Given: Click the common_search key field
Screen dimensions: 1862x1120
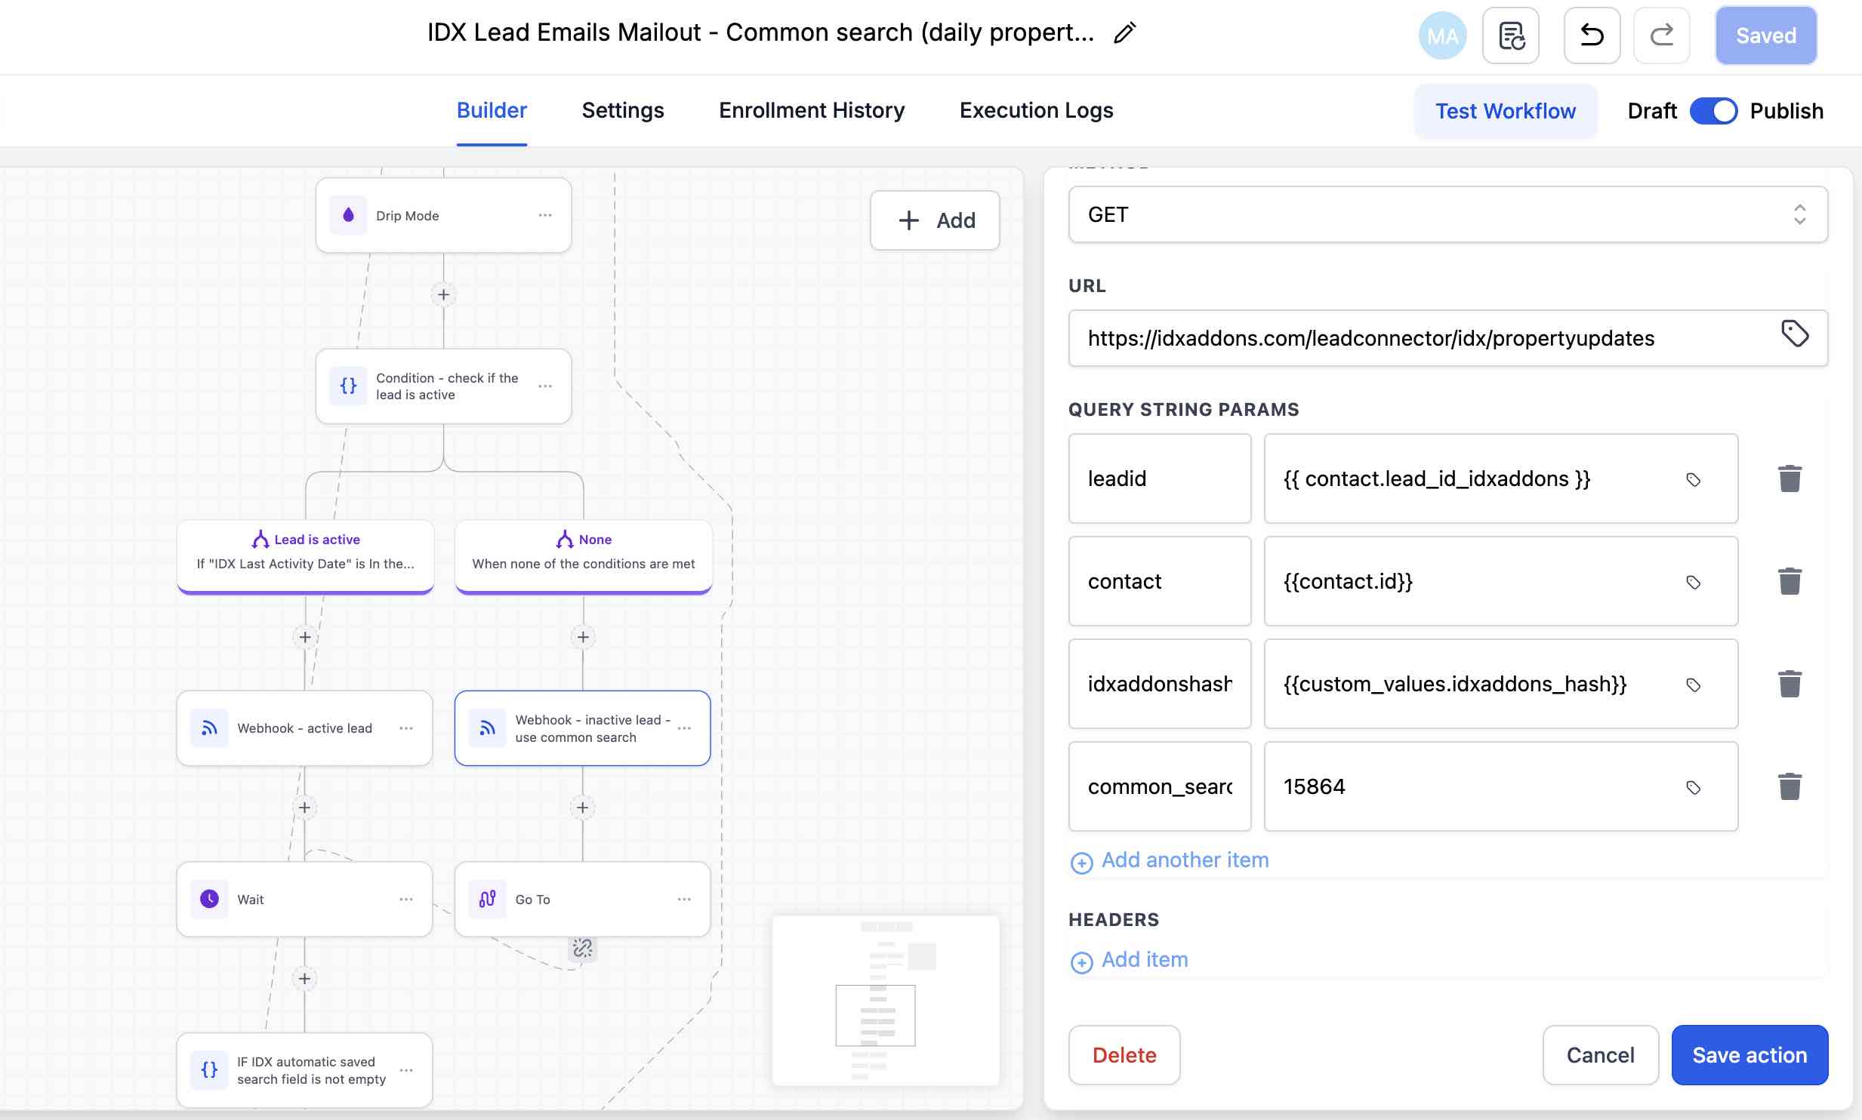Looking at the screenshot, I should (x=1160, y=786).
